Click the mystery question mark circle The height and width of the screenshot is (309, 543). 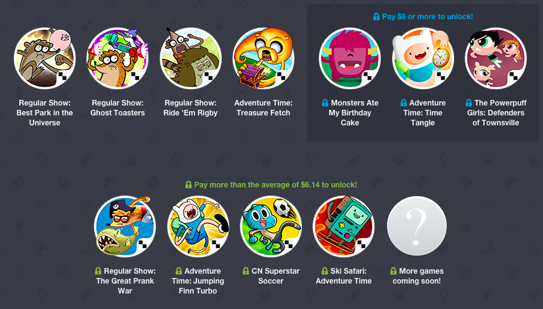(417, 226)
